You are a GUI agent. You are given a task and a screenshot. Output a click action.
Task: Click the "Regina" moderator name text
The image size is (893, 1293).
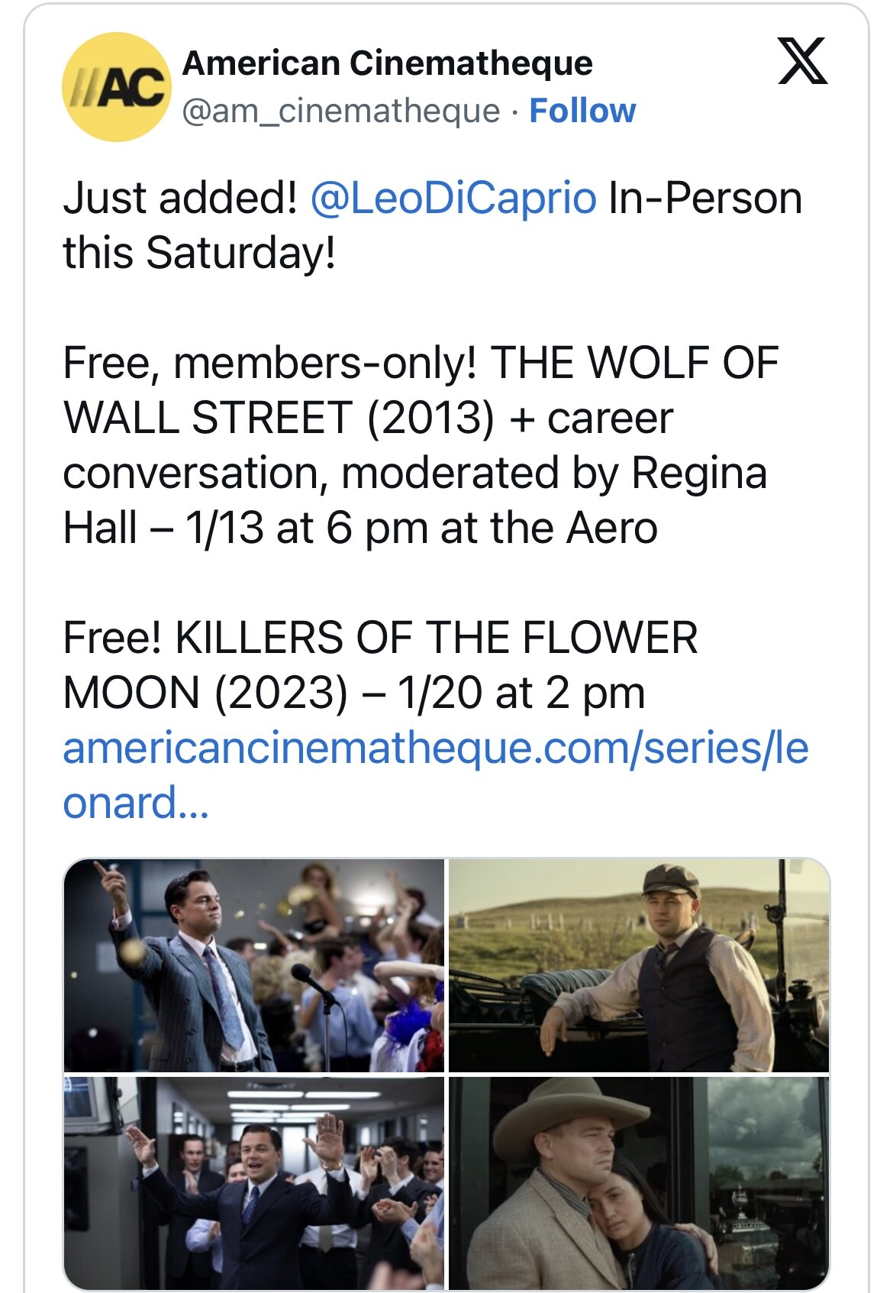[x=699, y=473]
